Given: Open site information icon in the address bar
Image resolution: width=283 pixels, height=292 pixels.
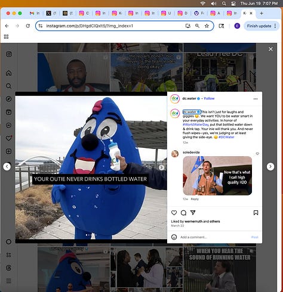Looking at the screenshot, I should click(x=41, y=26).
